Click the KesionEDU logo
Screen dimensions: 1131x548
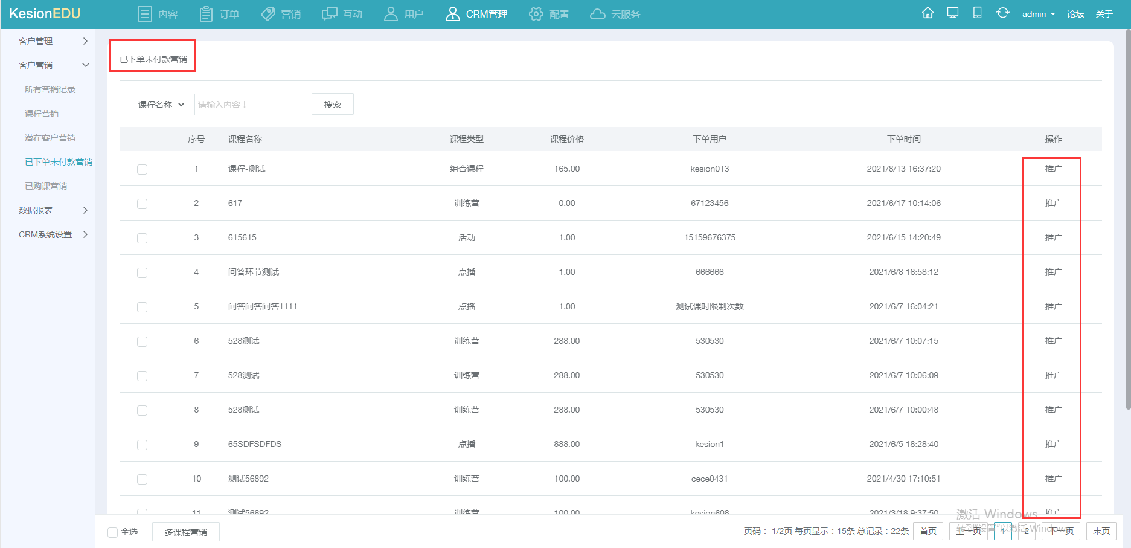tap(45, 13)
